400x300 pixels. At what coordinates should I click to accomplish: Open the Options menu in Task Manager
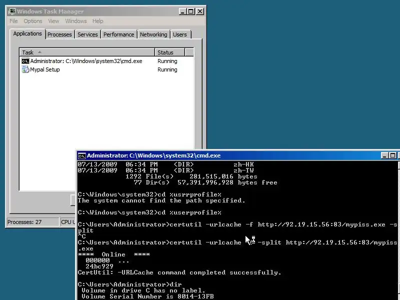[33, 21]
